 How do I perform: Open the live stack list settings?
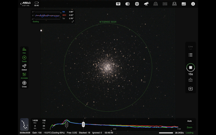pos(190,55)
